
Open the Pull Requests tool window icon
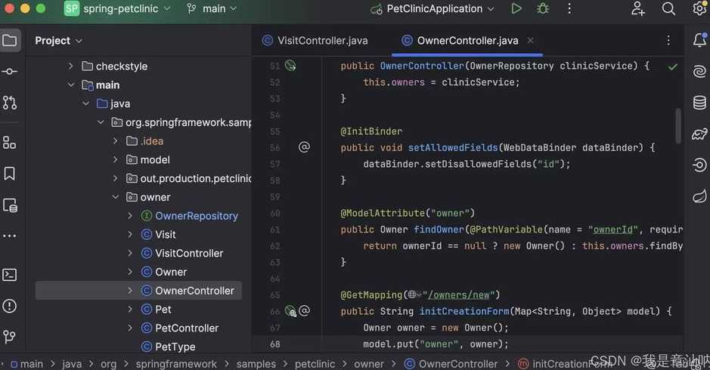click(10, 103)
